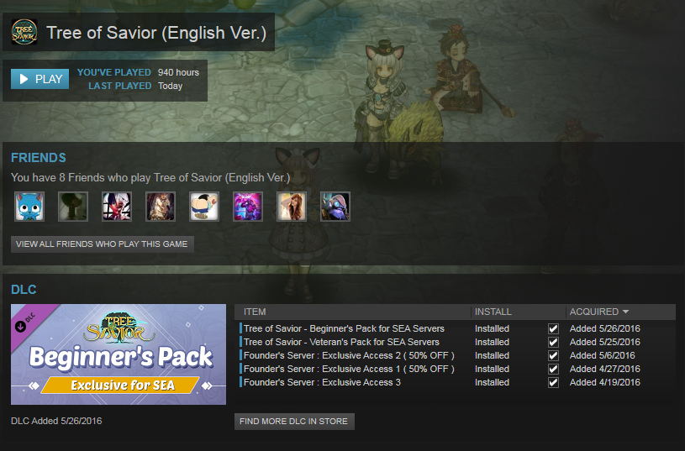Open the fourth friend avatar with brown artwork
The width and height of the screenshot is (685, 451).
click(161, 207)
